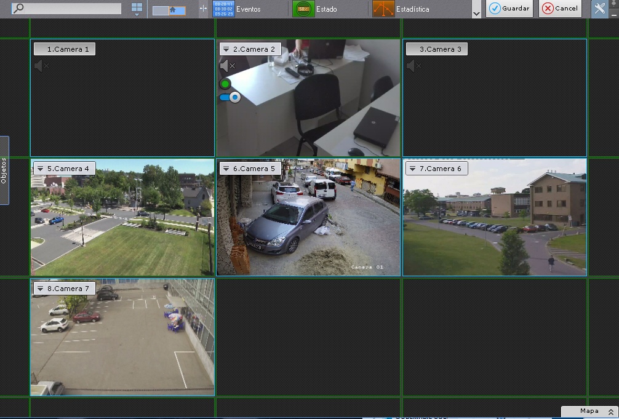Open the wrench and screwdriver settings
619x419 pixels.
(x=599, y=9)
